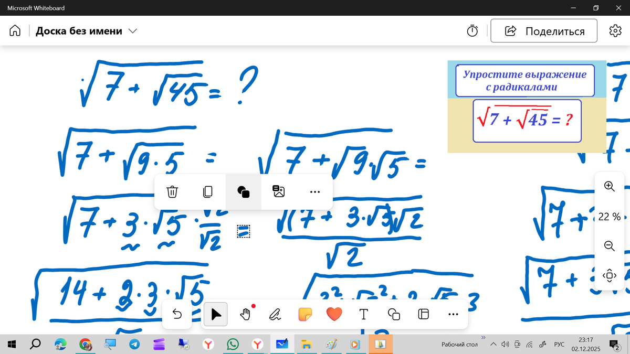630x354 pixels.
Task: Open File Explorer from the taskbar
Action: (x=307, y=344)
